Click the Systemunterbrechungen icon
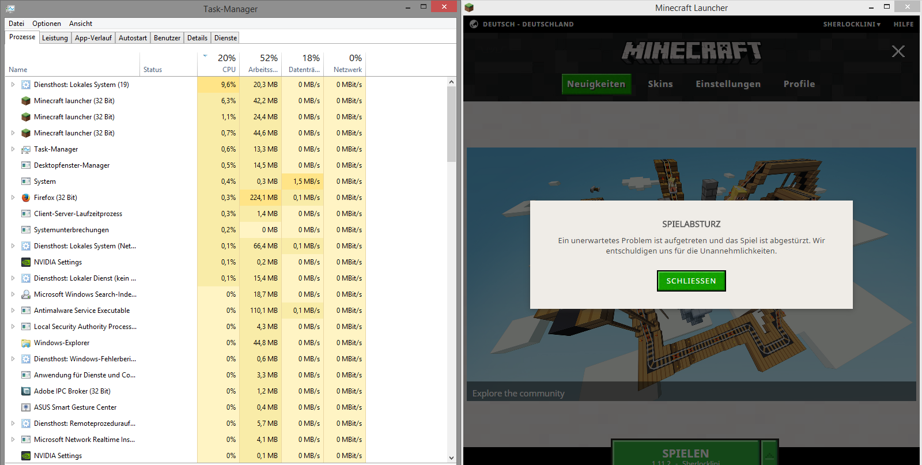The image size is (922, 465). 26,230
